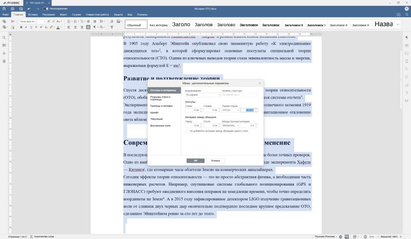Switch to Защита ribbon tab
The width and height of the screenshot is (411, 239).
pos(118,15)
